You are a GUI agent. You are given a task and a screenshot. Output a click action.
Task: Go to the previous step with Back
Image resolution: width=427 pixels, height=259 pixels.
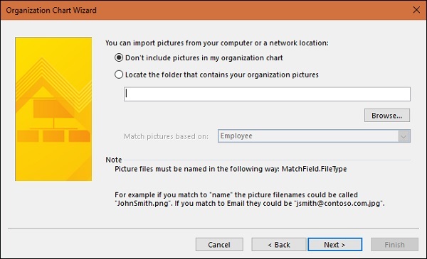coord(279,245)
